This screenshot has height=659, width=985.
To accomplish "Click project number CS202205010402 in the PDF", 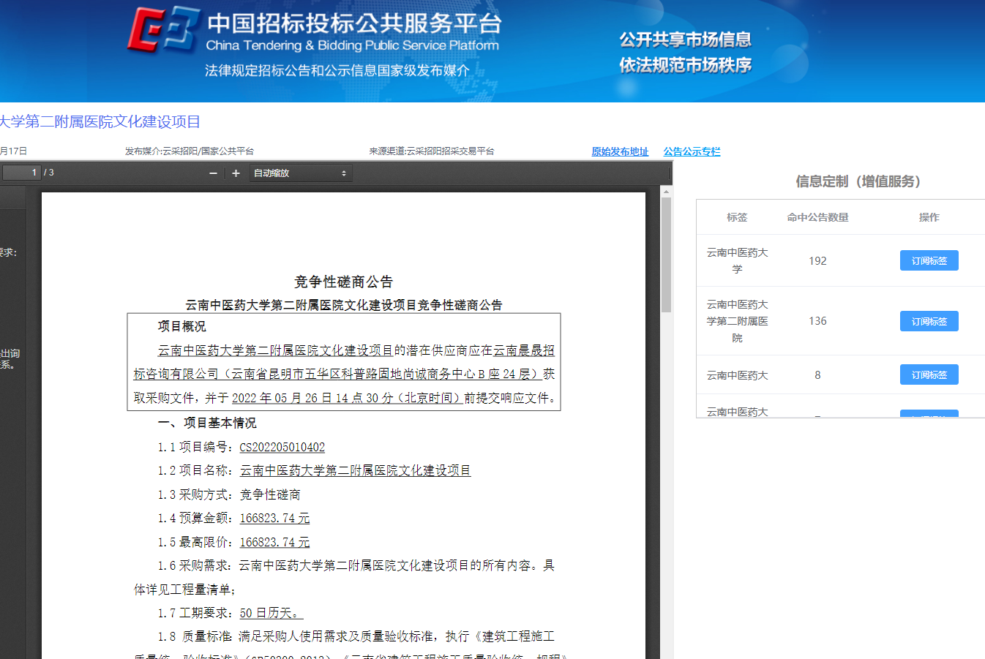I will (x=282, y=448).
